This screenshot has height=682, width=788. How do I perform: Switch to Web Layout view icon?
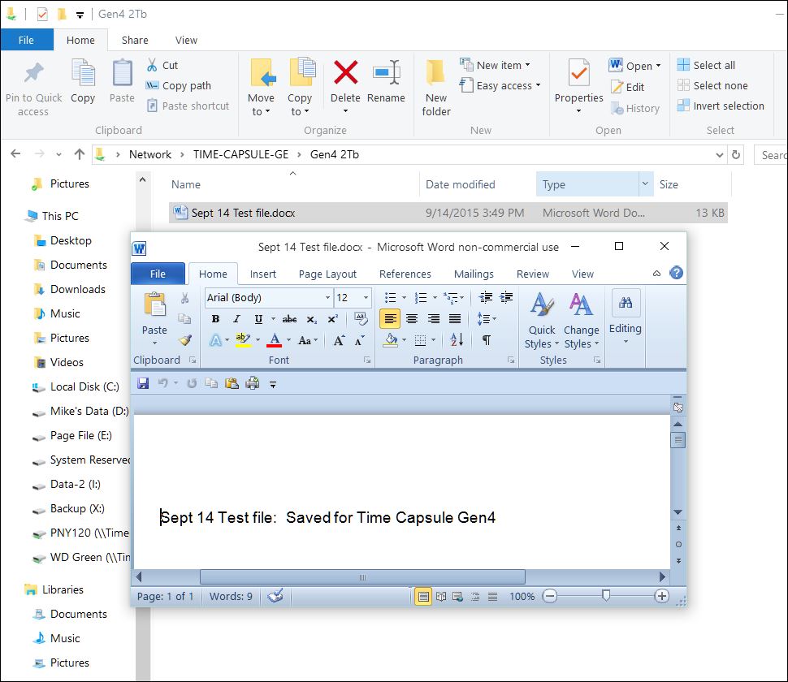(x=457, y=596)
